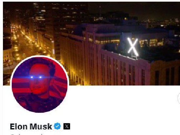The width and height of the screenshot is (180, 135).
Task: Open the circular profile avatar
Action: pyautogui.click(x=40, y=85)
